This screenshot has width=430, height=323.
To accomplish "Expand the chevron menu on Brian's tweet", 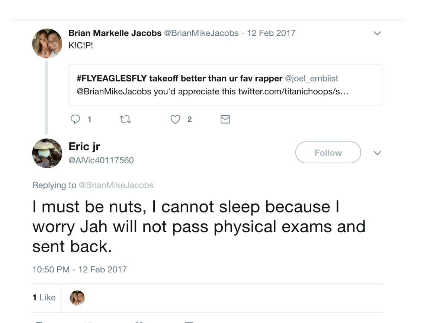I will (377, 33).
